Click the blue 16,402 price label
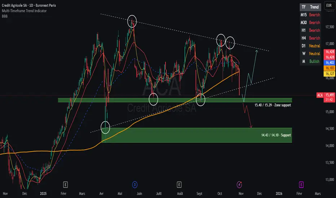The image size is (336, 198). coord(330,63)
